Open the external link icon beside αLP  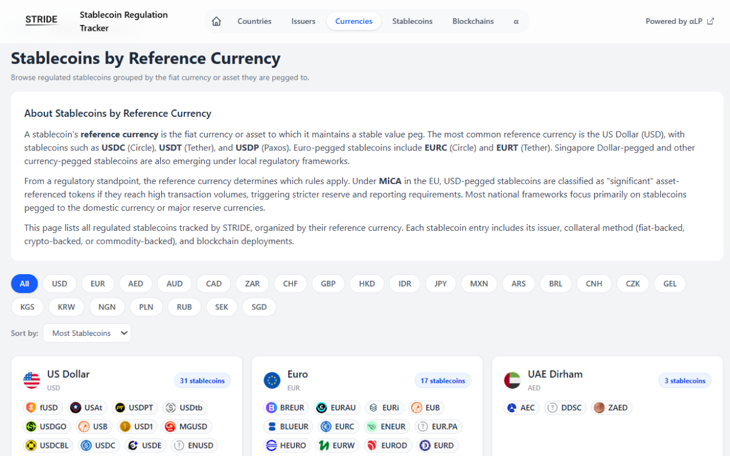pyautogui.click(x=710, y=21)
